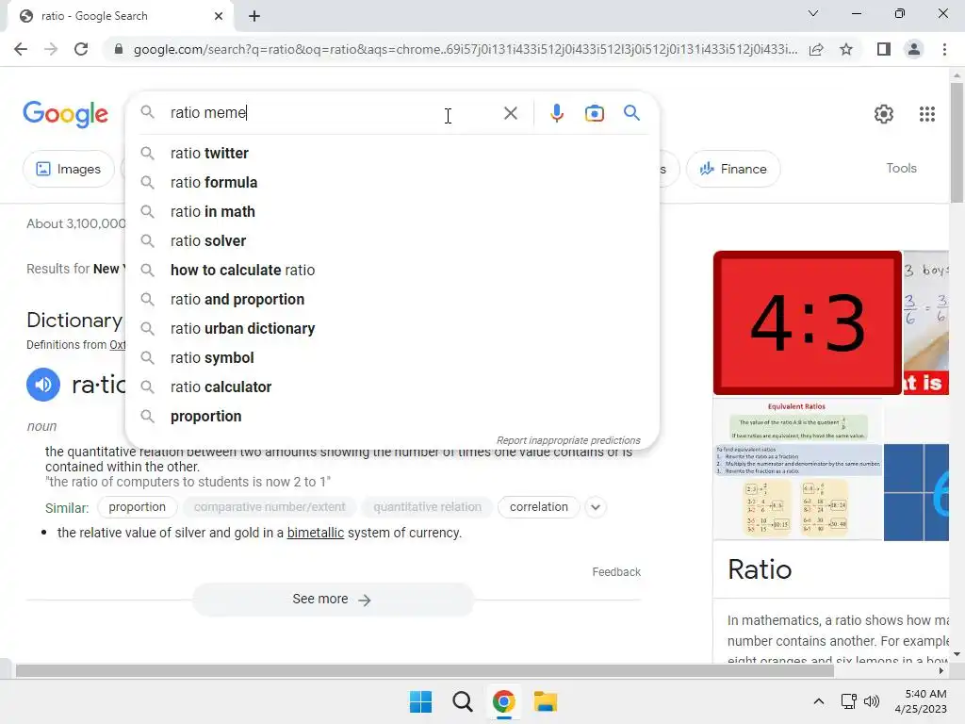Clear the search box with the X icon
The width and height of the screenshot is (965, 724).
tap(510, 113)
